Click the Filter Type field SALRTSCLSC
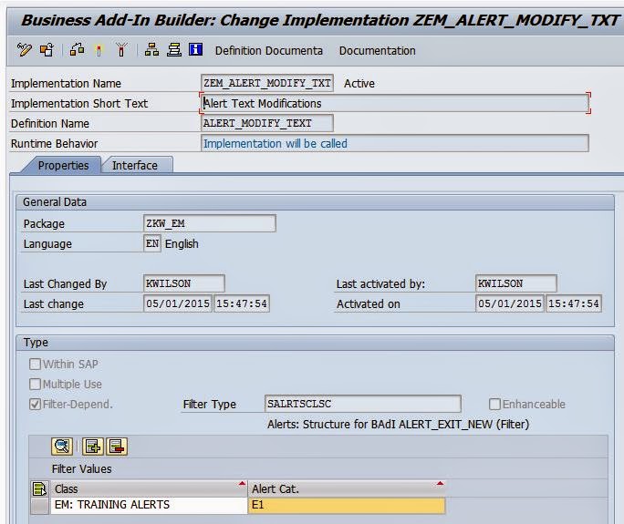 tap(362, 404)
